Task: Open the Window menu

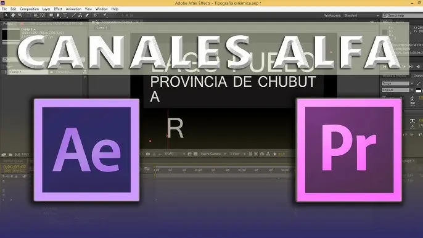Action: pos(101,9)
